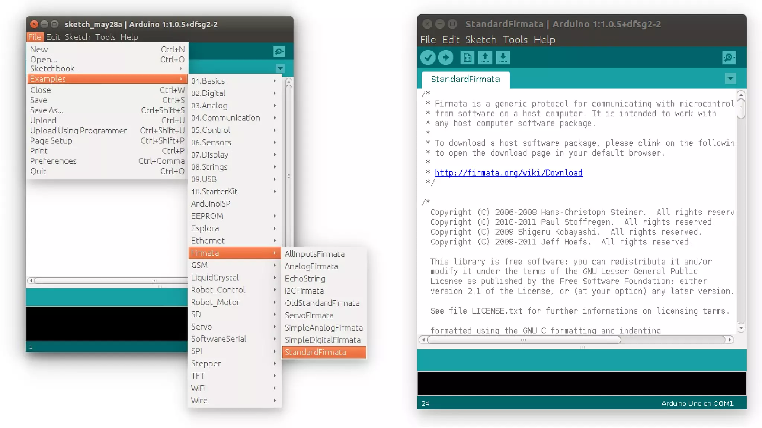Screen dimensions: 762x428
Task: Expand the 05.Control examples submenu
Action: click(x=235, y=130)
